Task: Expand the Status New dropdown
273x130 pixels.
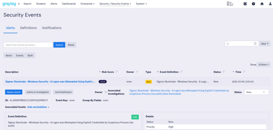Action: click(x=256, y=92)
